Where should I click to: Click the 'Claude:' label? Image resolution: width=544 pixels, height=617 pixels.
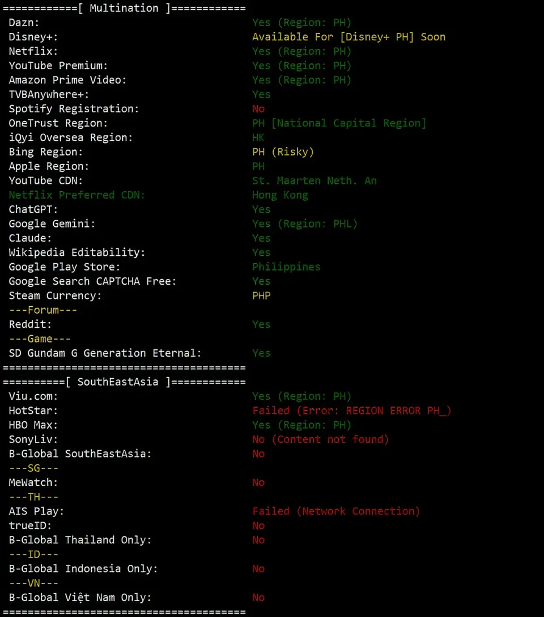[30, 238]
